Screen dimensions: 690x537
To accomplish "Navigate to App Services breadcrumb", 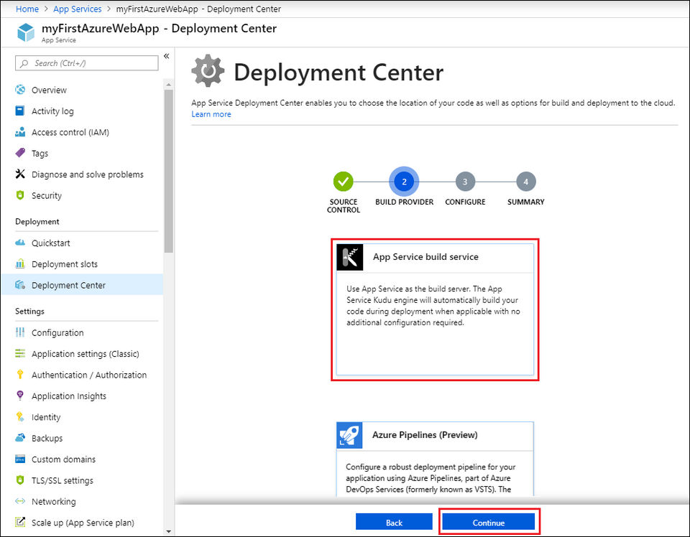I will point(78,9).
